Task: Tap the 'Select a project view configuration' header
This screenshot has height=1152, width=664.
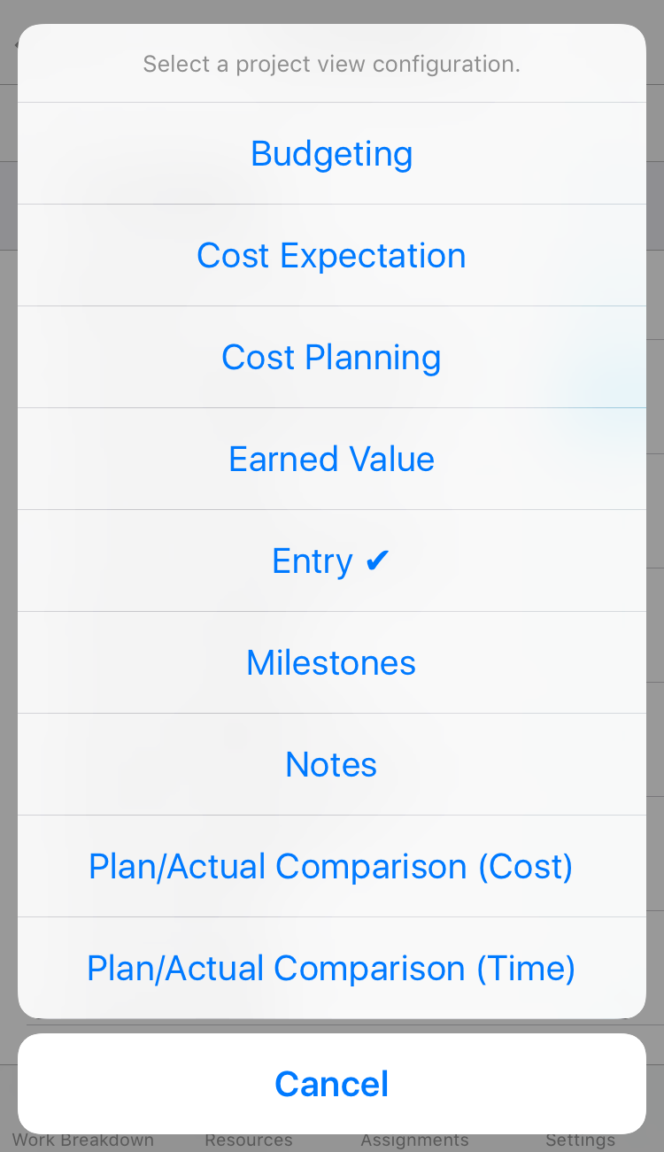Action: tap(332, 64)
